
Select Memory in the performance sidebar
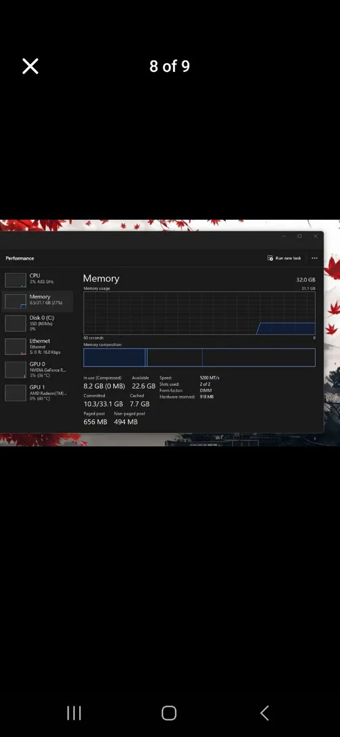[37, 300]
